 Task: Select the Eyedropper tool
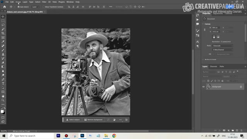coord(3,42)
